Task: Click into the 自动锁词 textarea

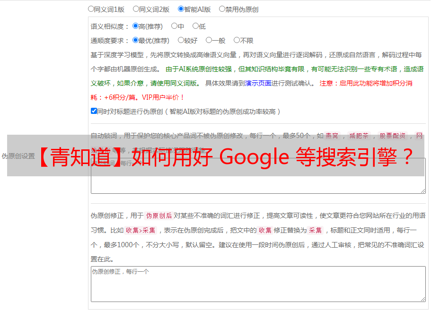Action: click(x=258, y=176)
